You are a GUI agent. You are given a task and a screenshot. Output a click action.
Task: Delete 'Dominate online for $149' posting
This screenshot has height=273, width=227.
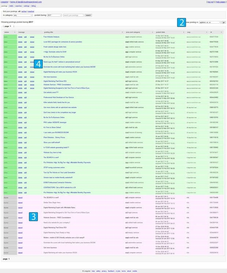coord(20,52)
